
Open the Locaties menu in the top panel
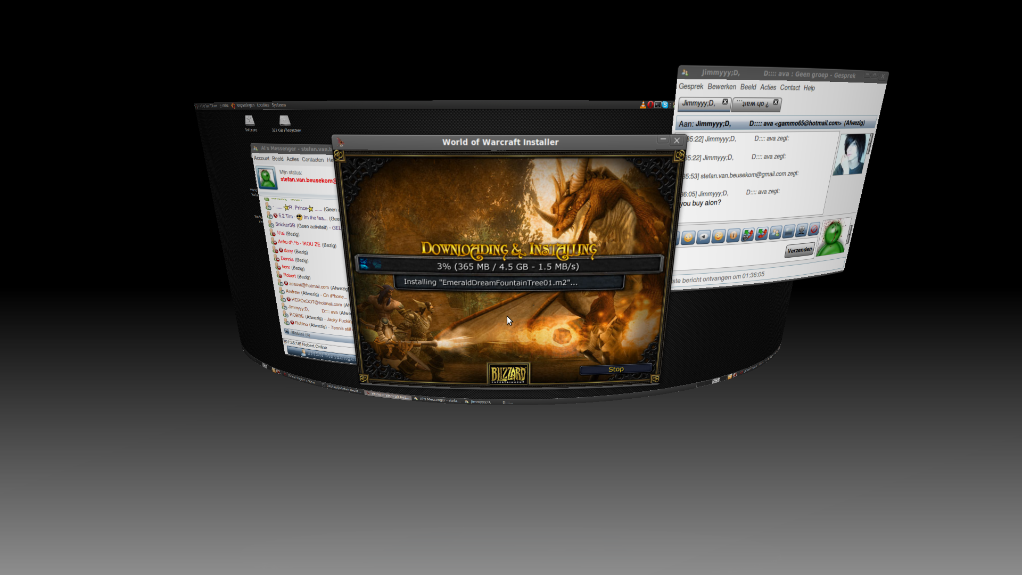pos(263,105)
